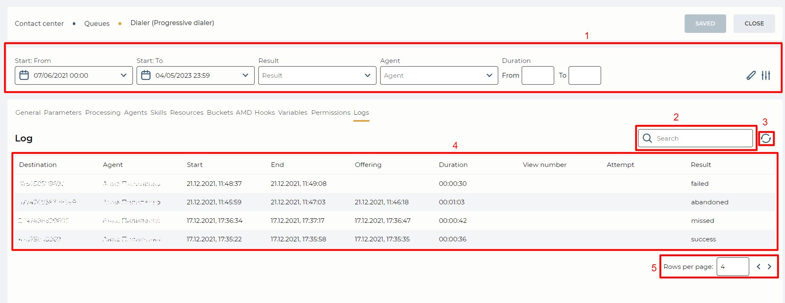Viewport: 785px width, 303px height.
Task: Expand the Start: To date dropdown
Action: point(245,75)
